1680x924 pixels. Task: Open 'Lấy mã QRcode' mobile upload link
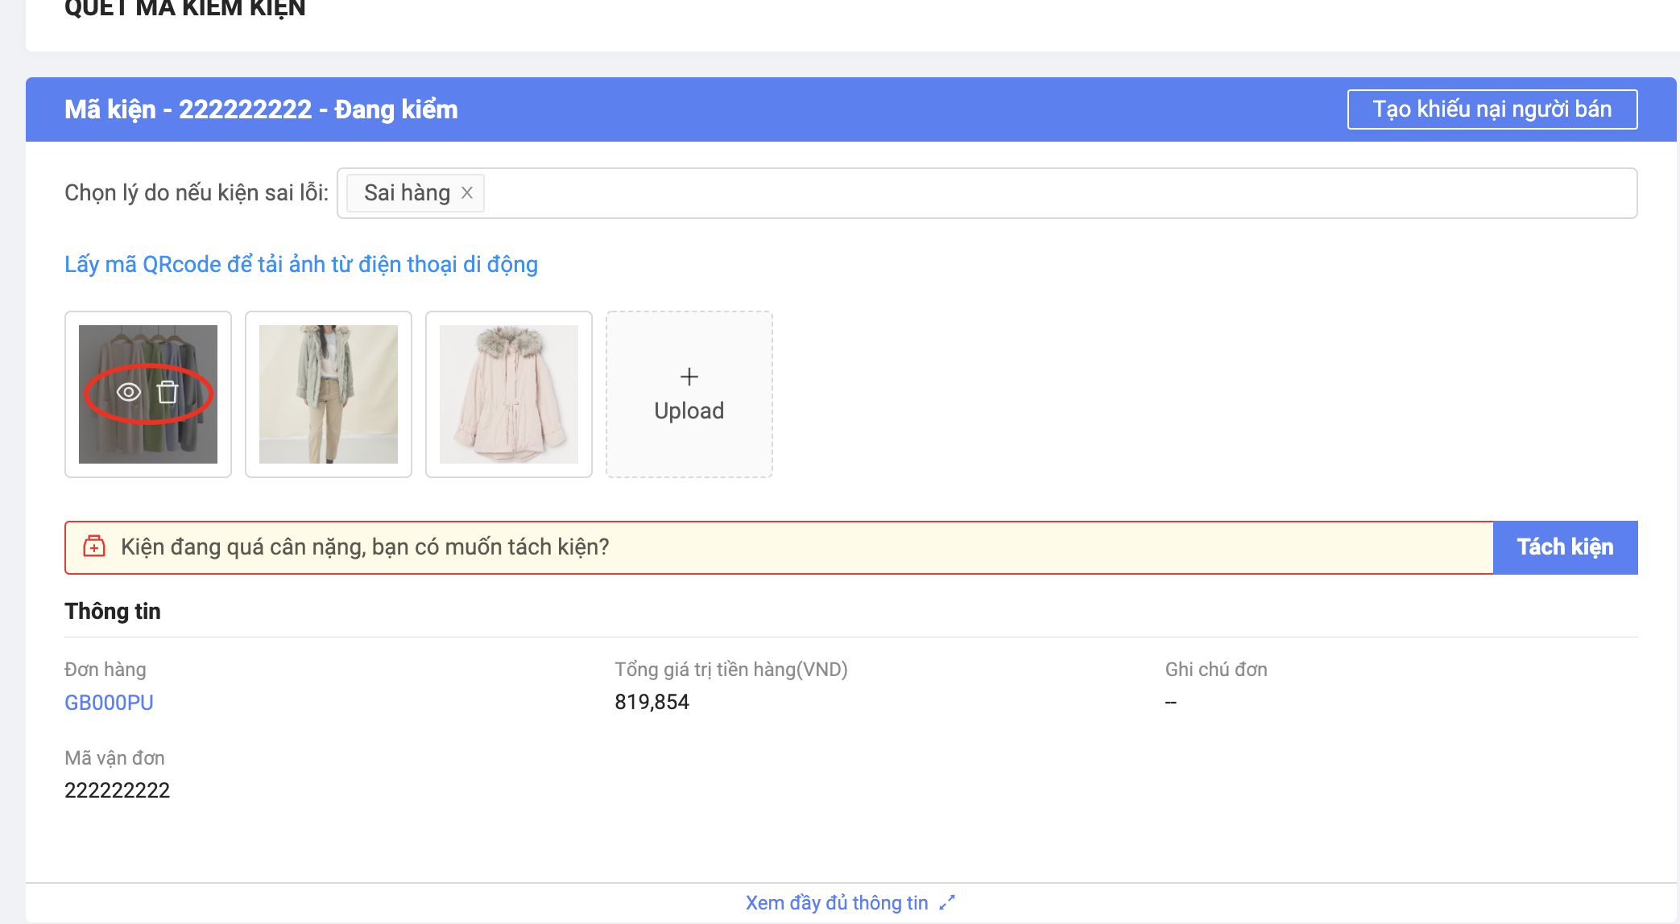click(x=301, y=264)
